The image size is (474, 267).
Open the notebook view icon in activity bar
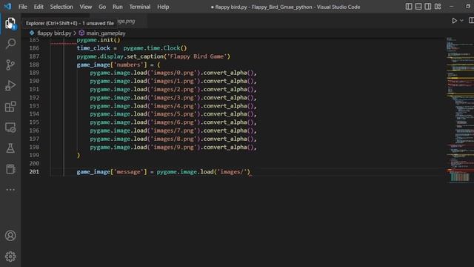point(10,169)
